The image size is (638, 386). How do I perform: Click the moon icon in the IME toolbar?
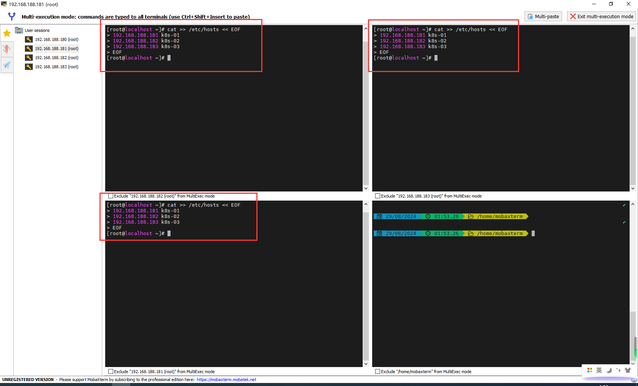[x=609, y=370]
